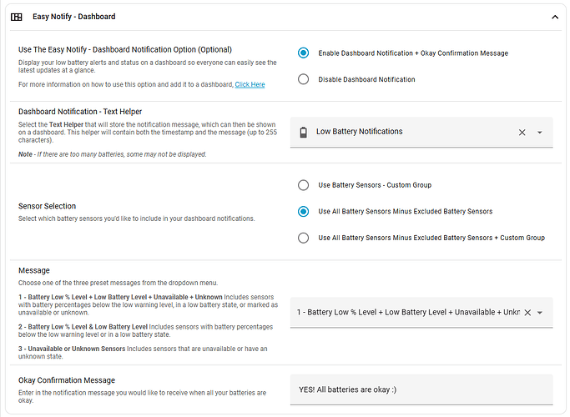570x417 pixels.
Task: Enable Dashboard Notification + Okay Confirmation Message
Action: 304,53
